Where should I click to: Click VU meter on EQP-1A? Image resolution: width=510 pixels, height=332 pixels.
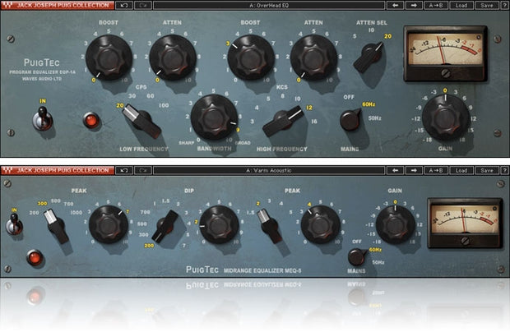click(445, 53)
